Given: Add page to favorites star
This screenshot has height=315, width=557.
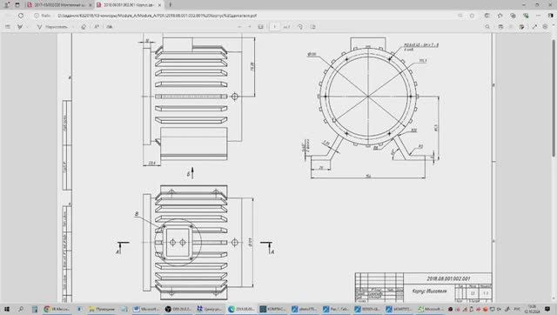Looking at the screenshot, I should [472, 16].
